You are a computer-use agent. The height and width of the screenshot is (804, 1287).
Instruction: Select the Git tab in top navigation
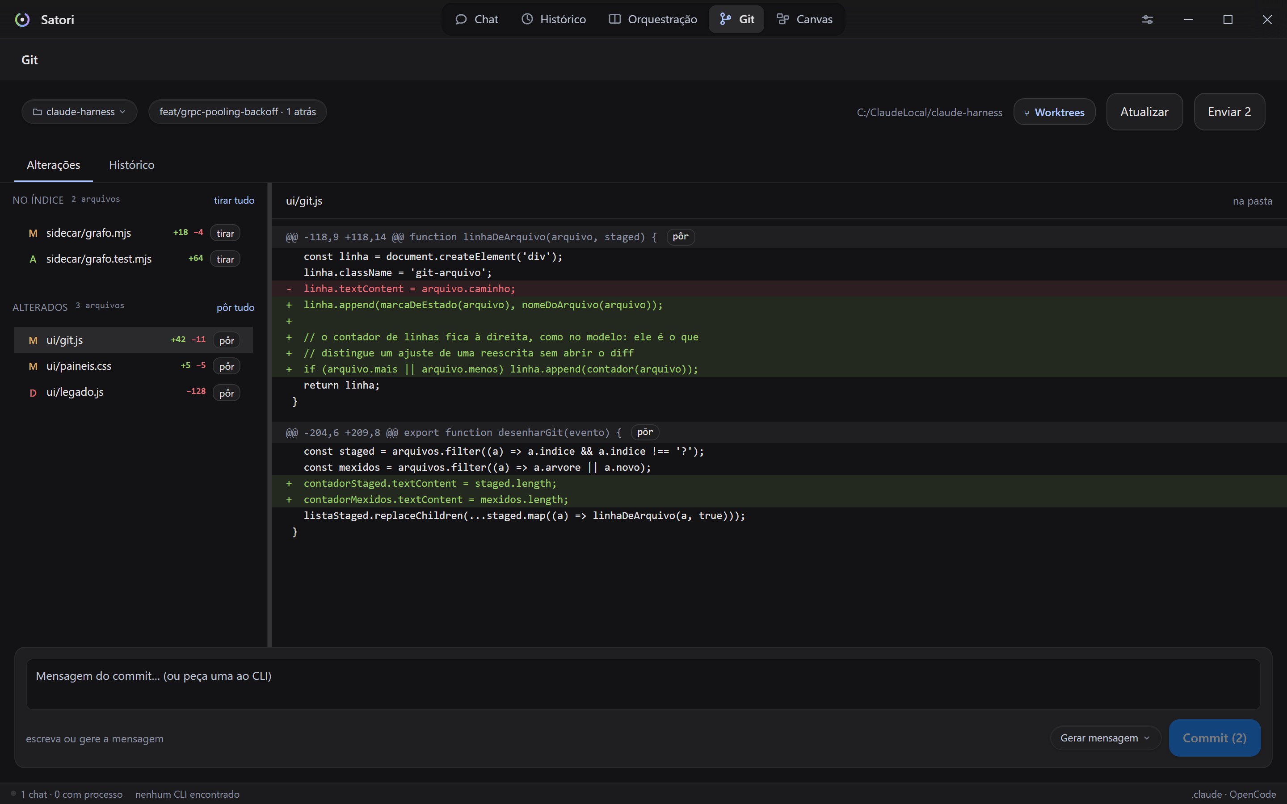click(x=736, y=19)
